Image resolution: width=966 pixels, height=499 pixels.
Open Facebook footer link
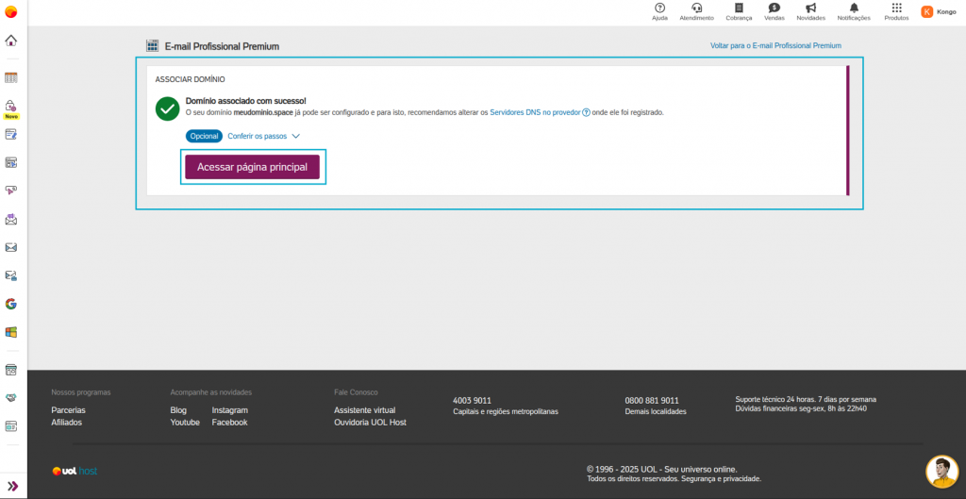pos(230,423)
